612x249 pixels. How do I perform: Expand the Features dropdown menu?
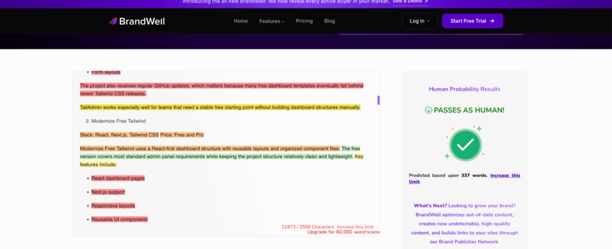click(x=272, y=21)
